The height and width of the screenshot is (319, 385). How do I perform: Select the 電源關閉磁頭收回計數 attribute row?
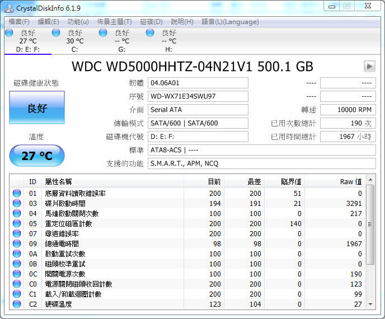187,284
